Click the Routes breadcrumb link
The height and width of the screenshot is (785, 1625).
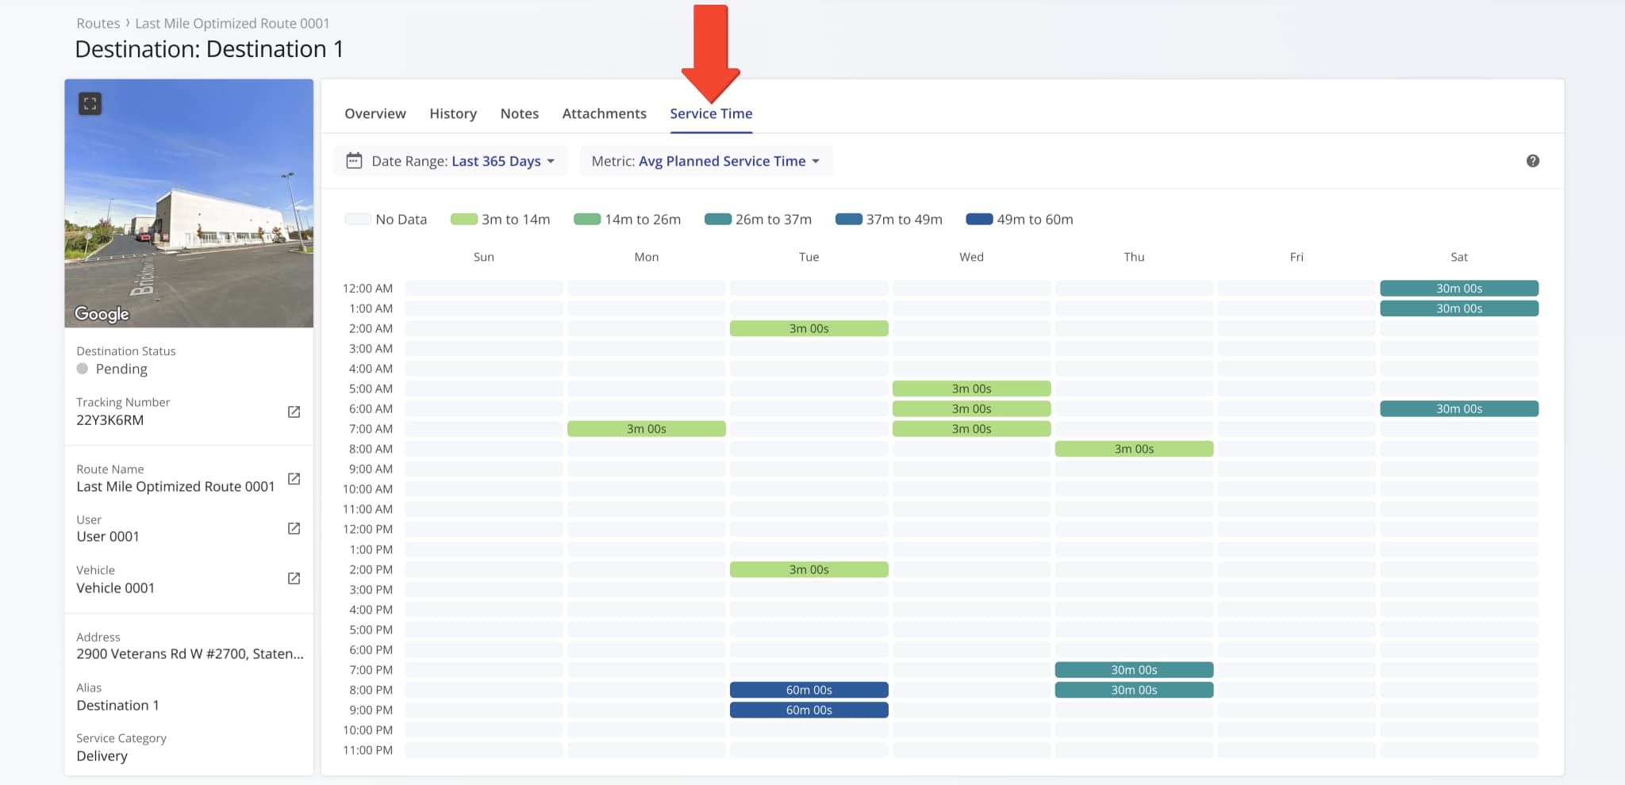(98, 23)
